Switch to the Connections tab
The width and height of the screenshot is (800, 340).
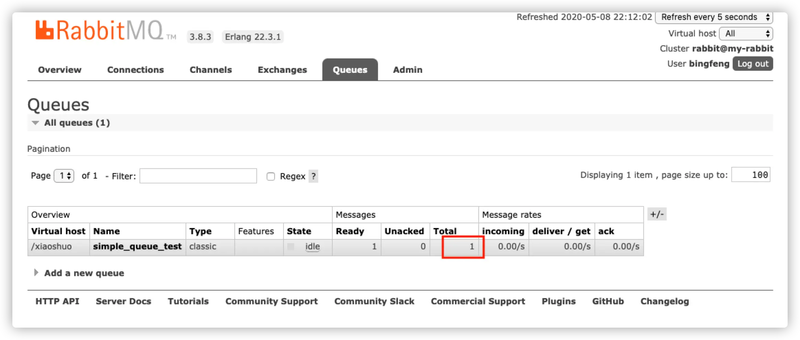(x=135, y=70)
